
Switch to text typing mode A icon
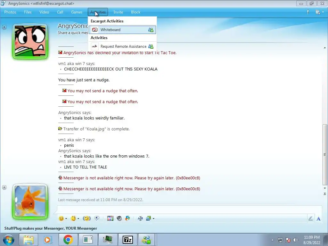(x=318, y=218)
